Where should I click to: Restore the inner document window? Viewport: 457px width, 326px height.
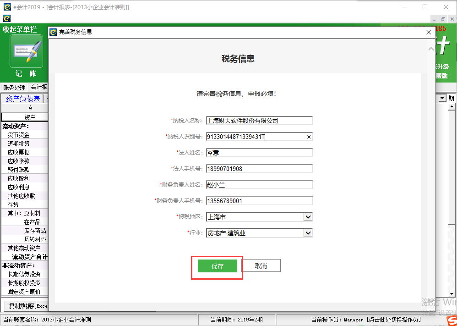point(443,19)
